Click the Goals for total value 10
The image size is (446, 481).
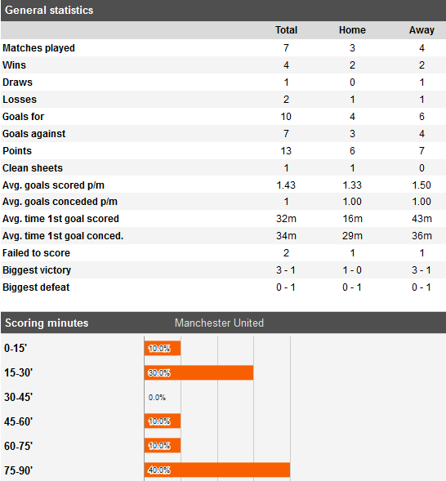coord(286,117)
